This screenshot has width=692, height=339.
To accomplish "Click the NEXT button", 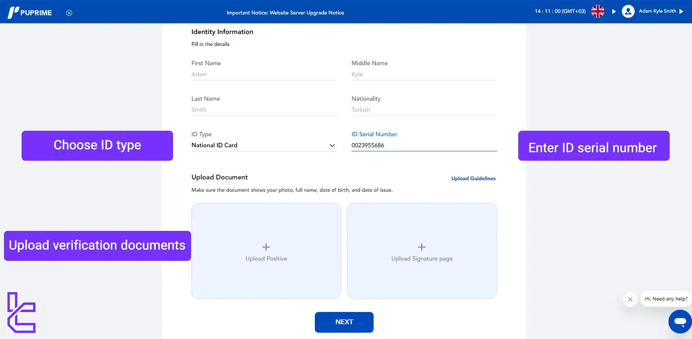I will tap(344, 322).
